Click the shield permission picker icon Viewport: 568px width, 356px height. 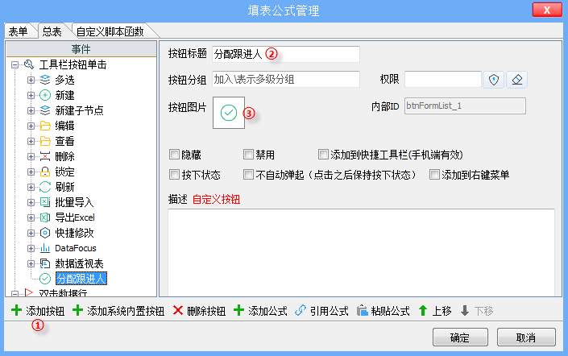493,80
